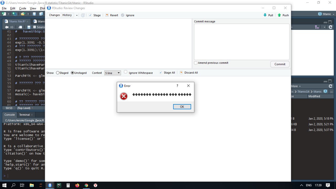The width and height of the screenshot is (336, 189).
Task: Sort by the Modified column header
Action: coord(314,96)
